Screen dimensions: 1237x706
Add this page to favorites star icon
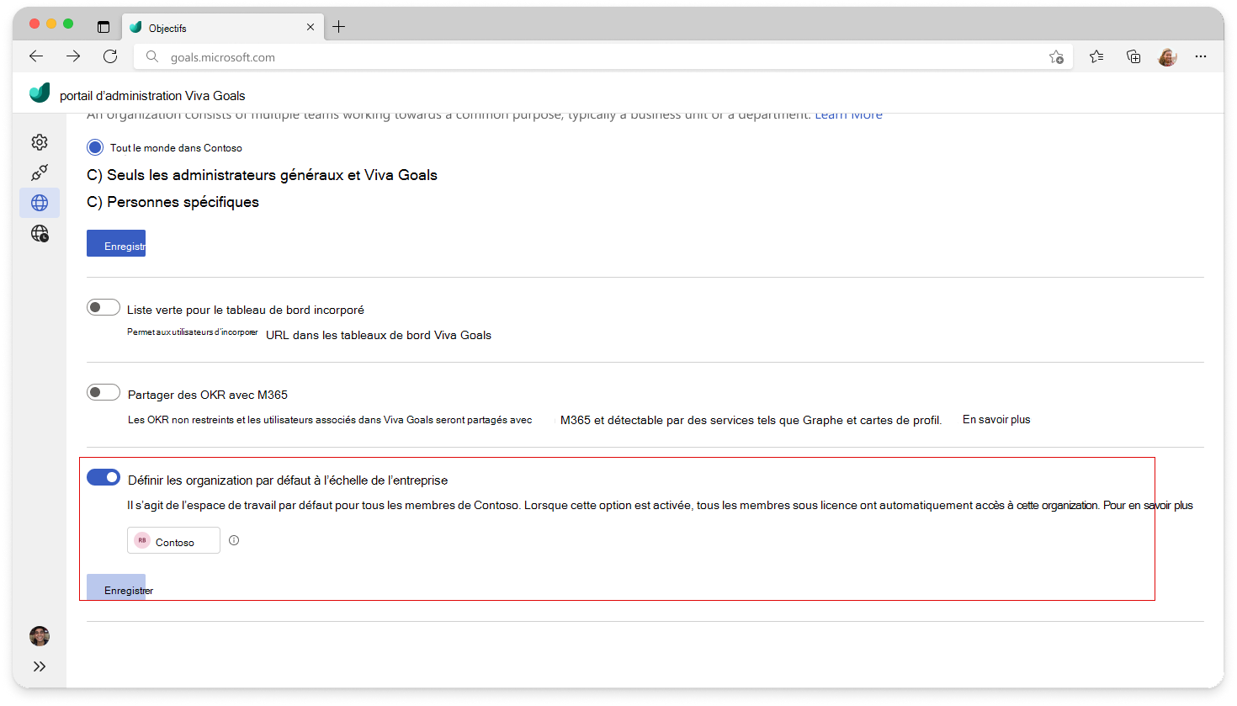coord(1056,57)
